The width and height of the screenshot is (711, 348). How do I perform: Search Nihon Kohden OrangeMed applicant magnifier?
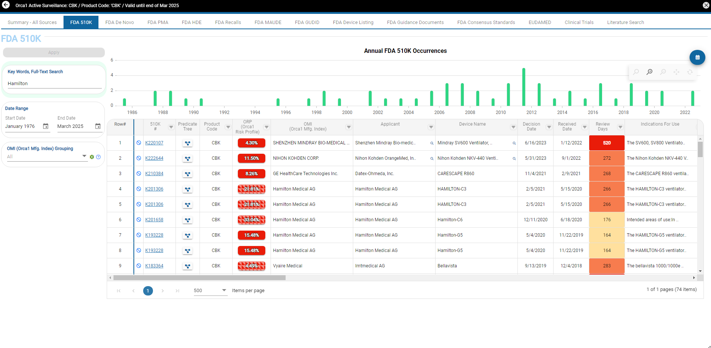pyautogui.click(x=432, y=159)
